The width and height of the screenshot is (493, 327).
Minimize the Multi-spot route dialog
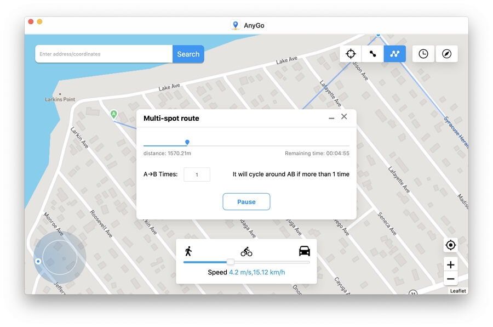click(x=331, y=118)
